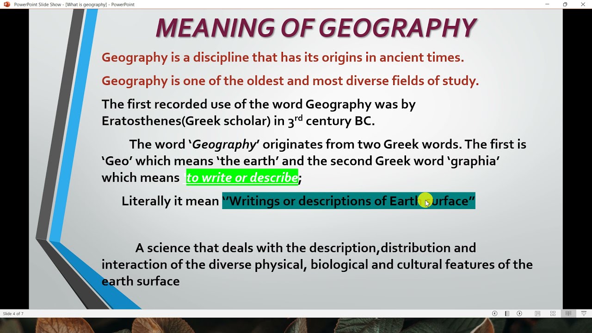Restore down the PowerPoint window
This screenshot has height=333, width=592.
click(x=565, y=4)
